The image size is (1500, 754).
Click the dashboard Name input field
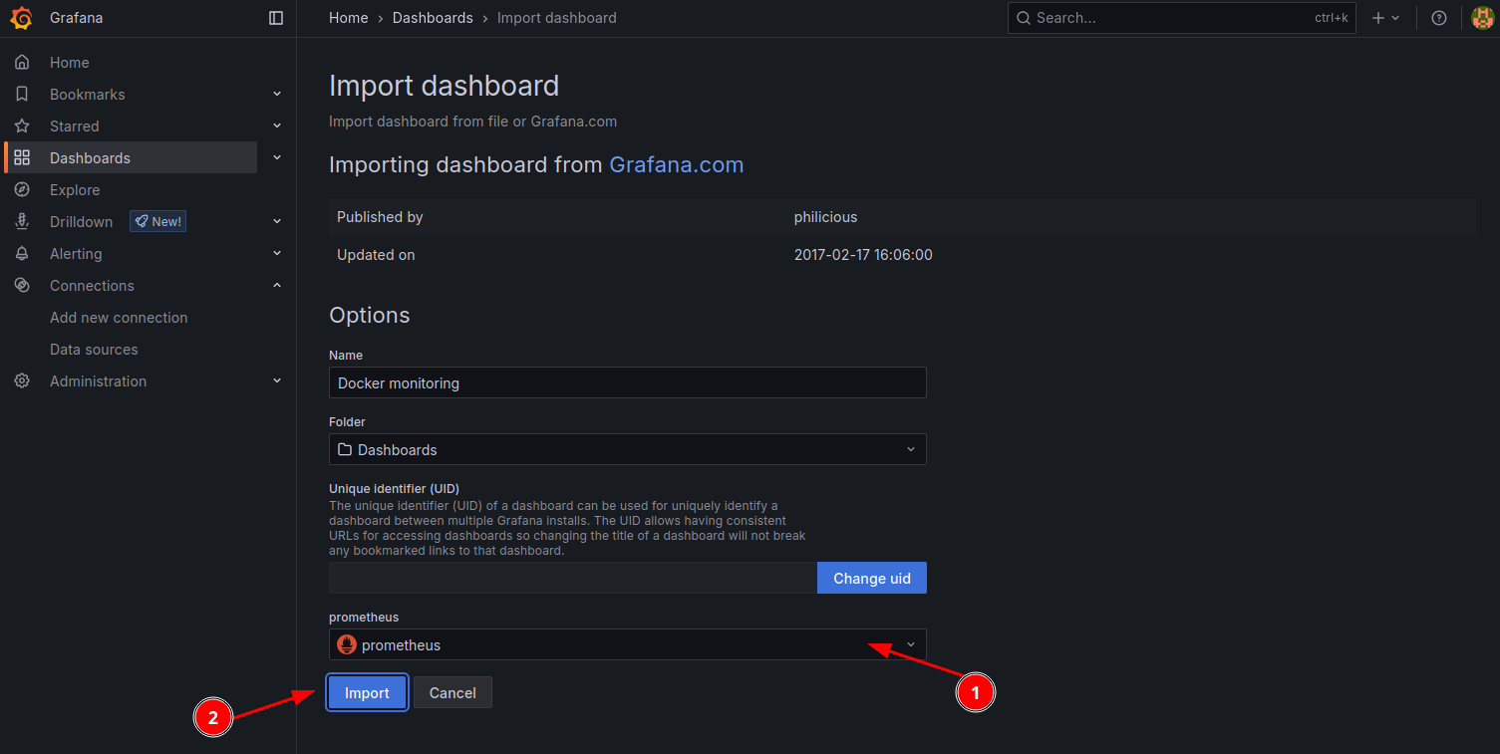(x=627, y=383)
